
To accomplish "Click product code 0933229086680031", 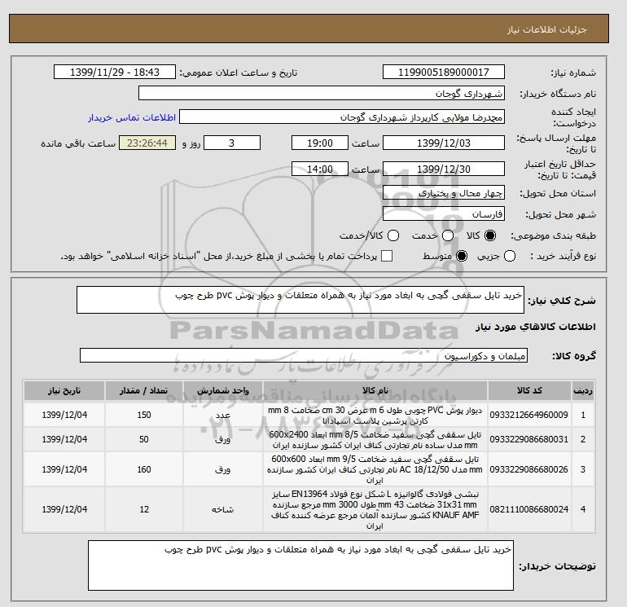I will tap(529, 439).
